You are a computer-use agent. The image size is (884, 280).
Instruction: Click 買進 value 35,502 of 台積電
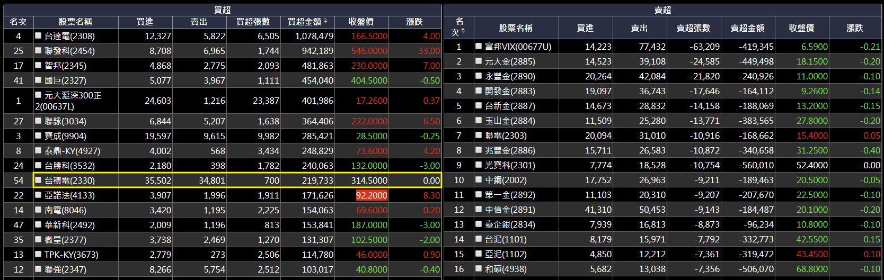pos(158,180)
